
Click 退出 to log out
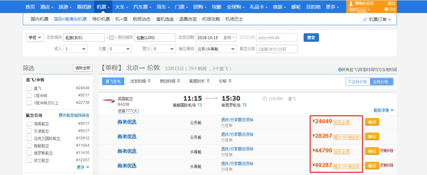click(x=391, y=3)
